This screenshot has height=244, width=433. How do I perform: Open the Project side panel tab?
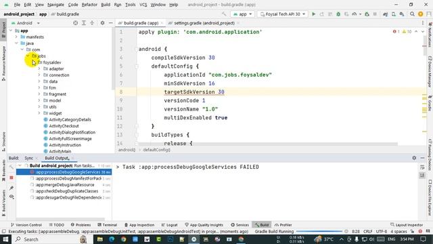[3, 30]
